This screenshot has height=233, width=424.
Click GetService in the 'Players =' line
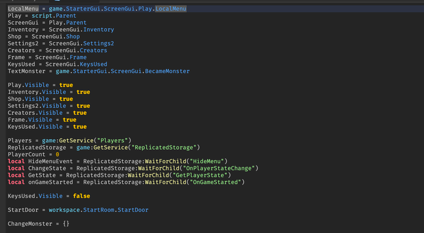(x=76, y=140)
